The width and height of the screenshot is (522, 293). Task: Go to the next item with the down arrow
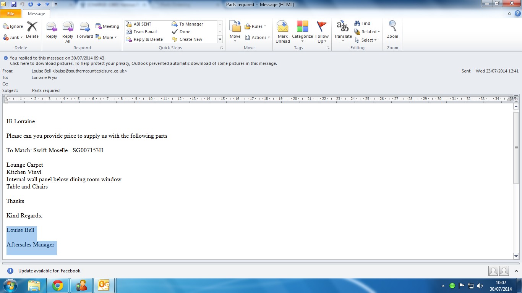47,4
